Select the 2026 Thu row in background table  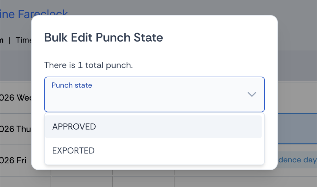[16, 129]
